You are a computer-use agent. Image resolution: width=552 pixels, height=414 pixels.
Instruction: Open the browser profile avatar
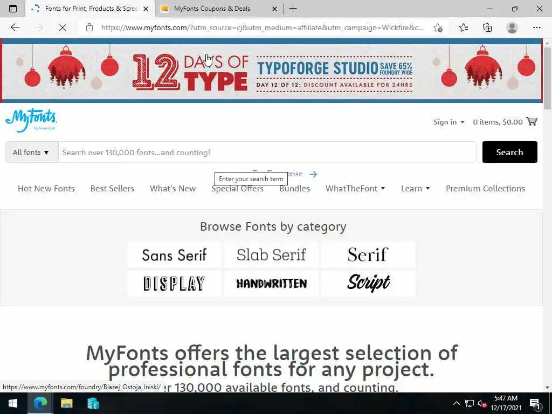(x=512, y=27)
